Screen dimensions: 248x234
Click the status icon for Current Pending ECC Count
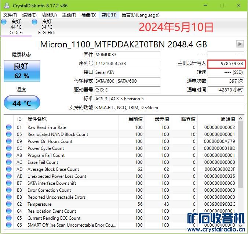click(9, 218)
